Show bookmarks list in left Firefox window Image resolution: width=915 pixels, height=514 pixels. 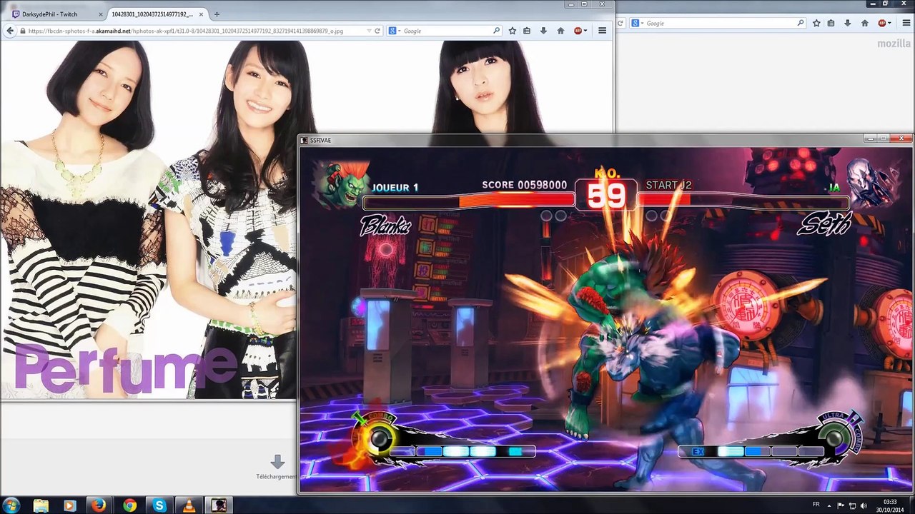coord(527,31)
